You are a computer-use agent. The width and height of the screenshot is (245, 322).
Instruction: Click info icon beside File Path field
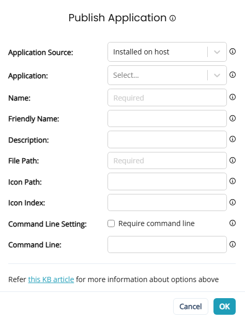click(233, 160)
